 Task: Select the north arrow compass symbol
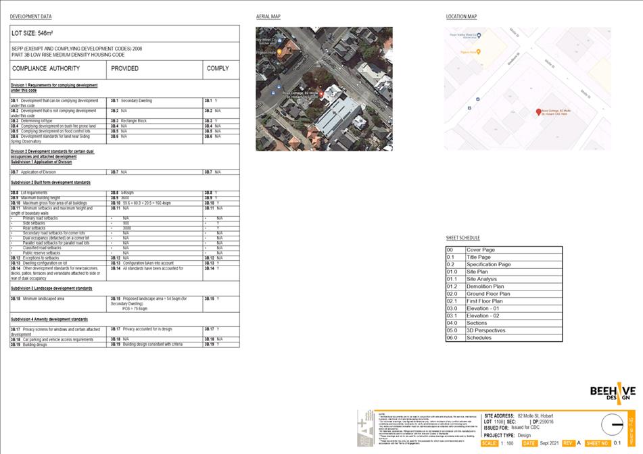613,424
